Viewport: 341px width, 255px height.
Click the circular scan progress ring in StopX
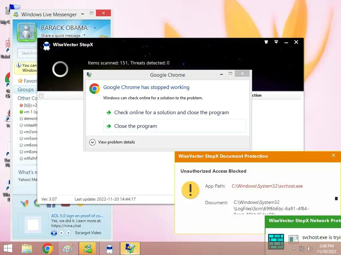coord(60,69)
